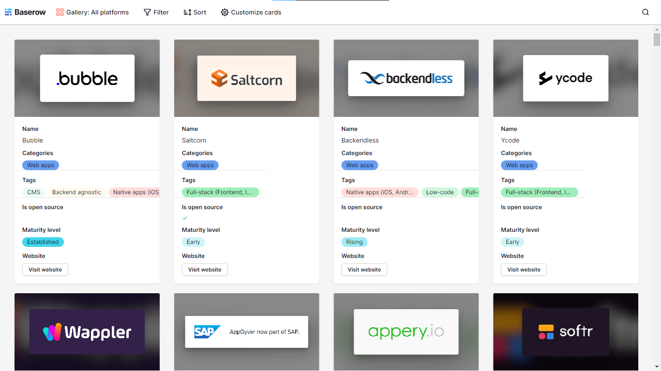661x371 pixels.
Task: Click the name value Saltcorn
Action: coord(194,141)
